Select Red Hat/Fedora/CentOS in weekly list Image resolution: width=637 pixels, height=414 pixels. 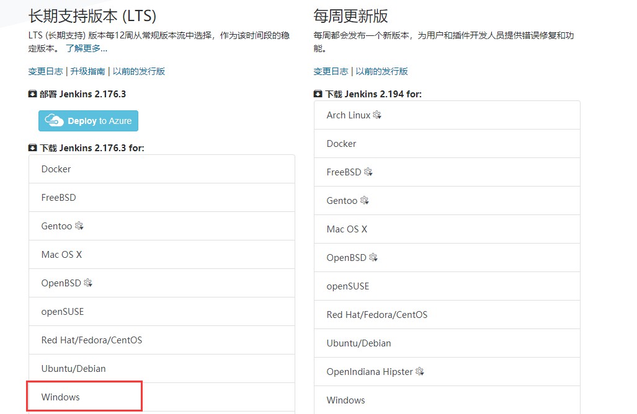(x=447, y=315)
